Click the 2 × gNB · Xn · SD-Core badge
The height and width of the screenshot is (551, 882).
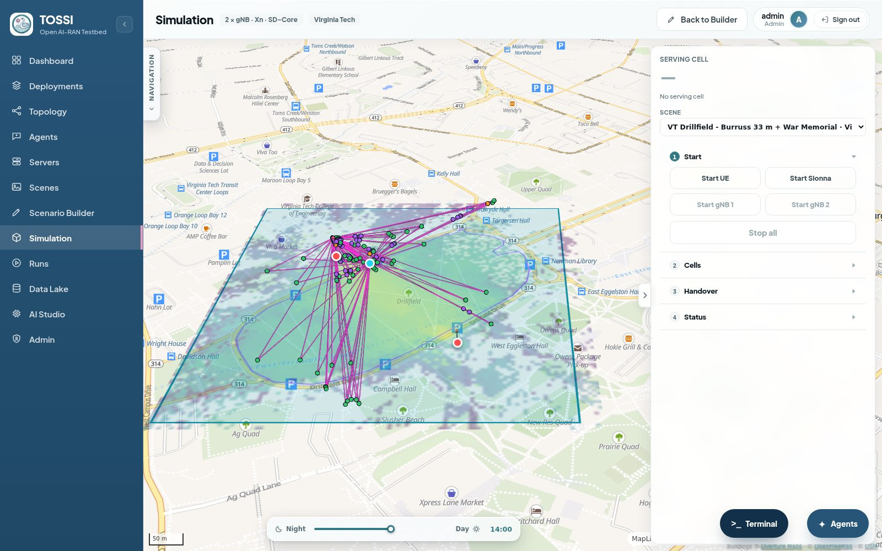261,20
